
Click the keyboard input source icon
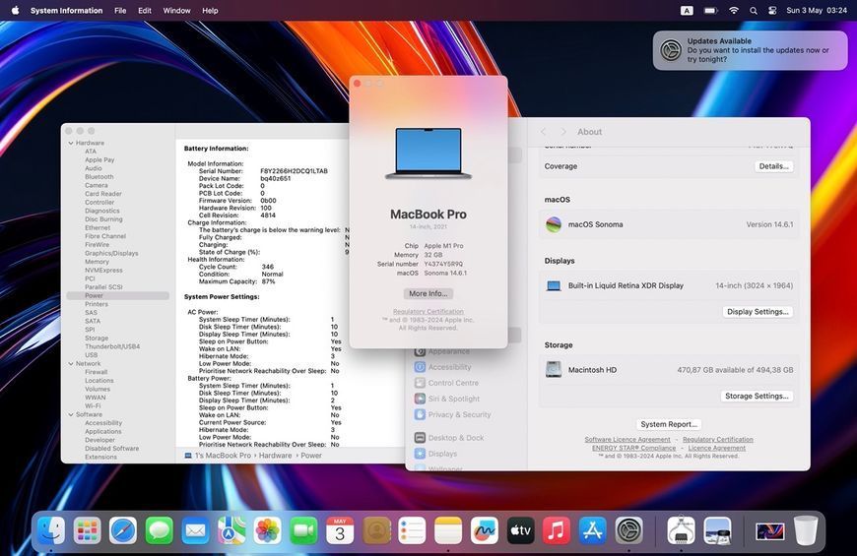(687, 11)
